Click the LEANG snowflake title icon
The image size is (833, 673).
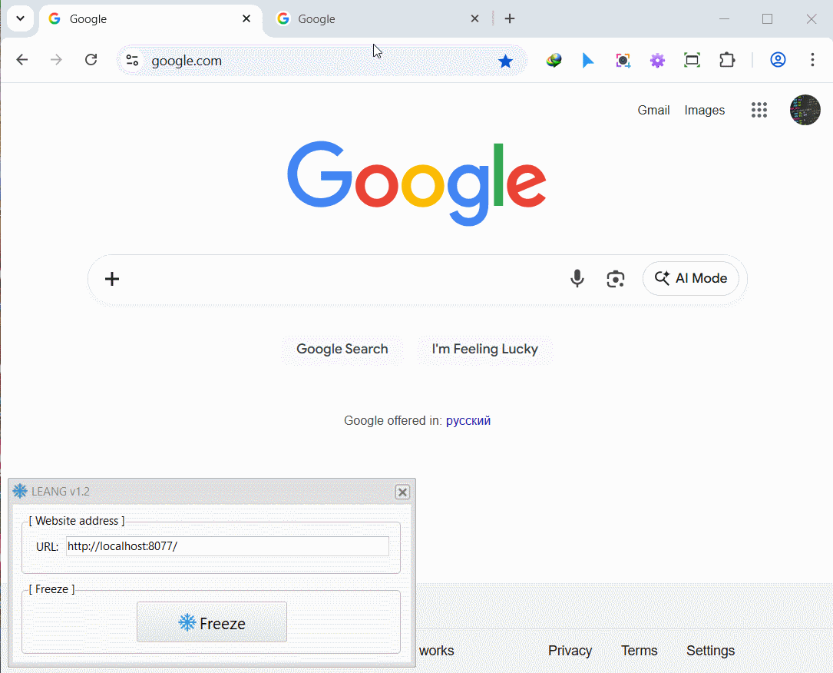pos(20,491)
